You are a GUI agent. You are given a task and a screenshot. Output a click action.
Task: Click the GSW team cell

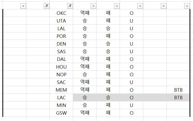61,113
